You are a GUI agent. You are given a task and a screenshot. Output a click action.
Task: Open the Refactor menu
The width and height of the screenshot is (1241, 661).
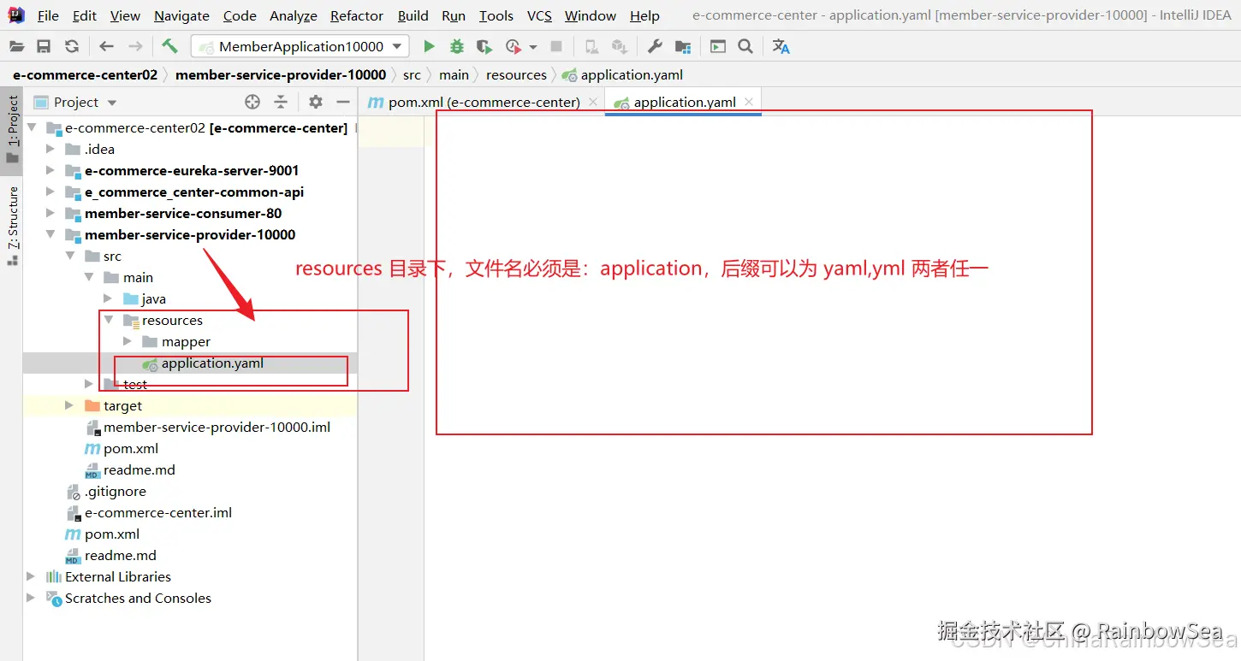tap(357, 15)
